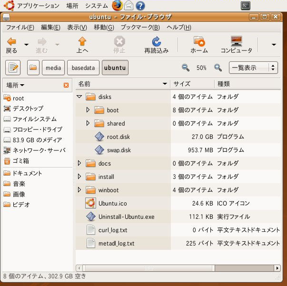Zoom out with the minus magnifier
The width and height of the screenshot is (287, 286).
click(186, 68)
